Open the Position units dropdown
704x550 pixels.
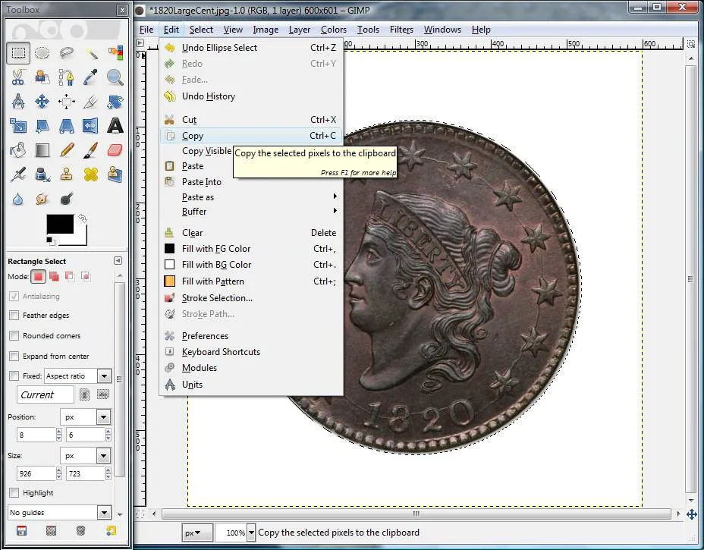point(104,417)
